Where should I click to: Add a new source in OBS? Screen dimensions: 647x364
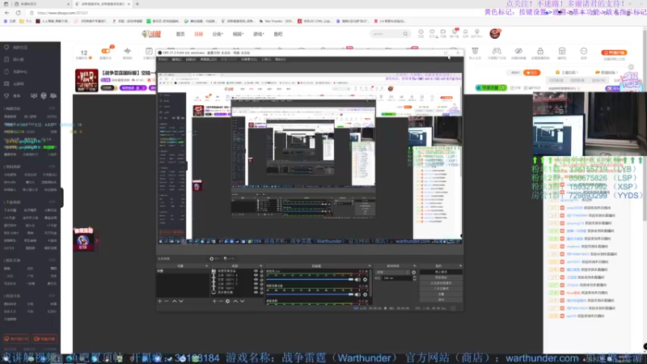point(214,301)
